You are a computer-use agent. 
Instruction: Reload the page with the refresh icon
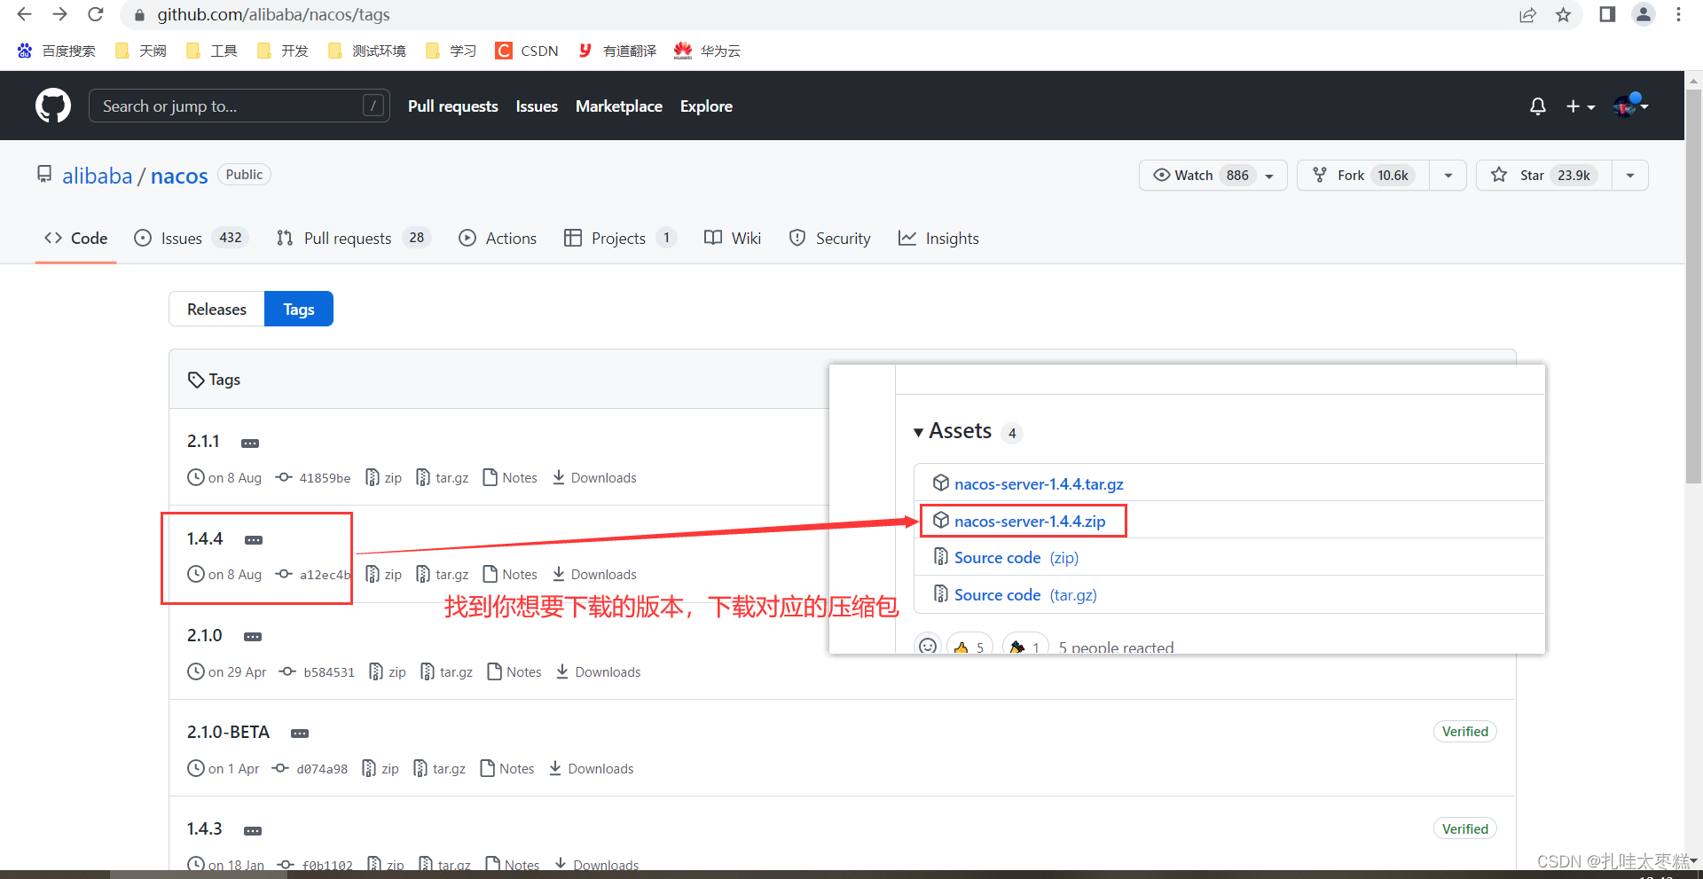[96, 14]
